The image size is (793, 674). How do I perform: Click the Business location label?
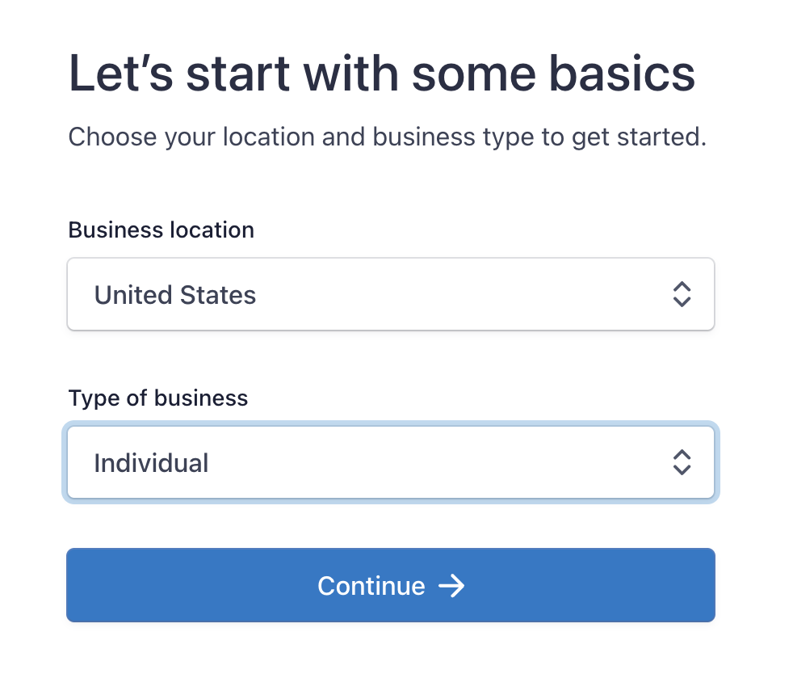[161, 230]
